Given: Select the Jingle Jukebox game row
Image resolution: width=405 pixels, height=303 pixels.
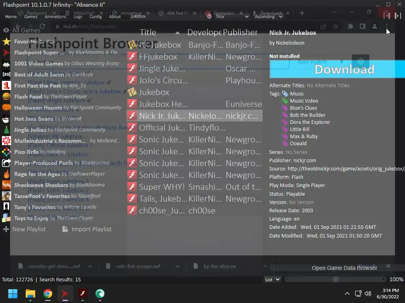Looking at the screenshot, I should [x=195, y=69].
